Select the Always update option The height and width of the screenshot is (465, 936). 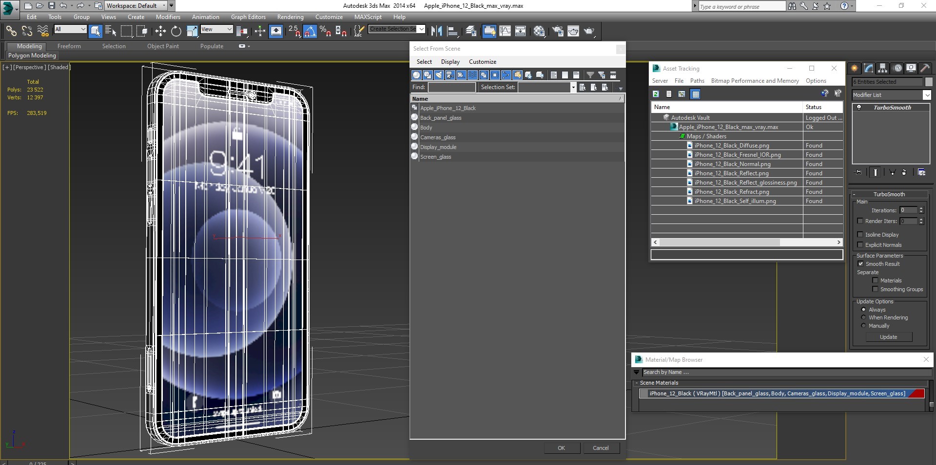coord(863,310)
